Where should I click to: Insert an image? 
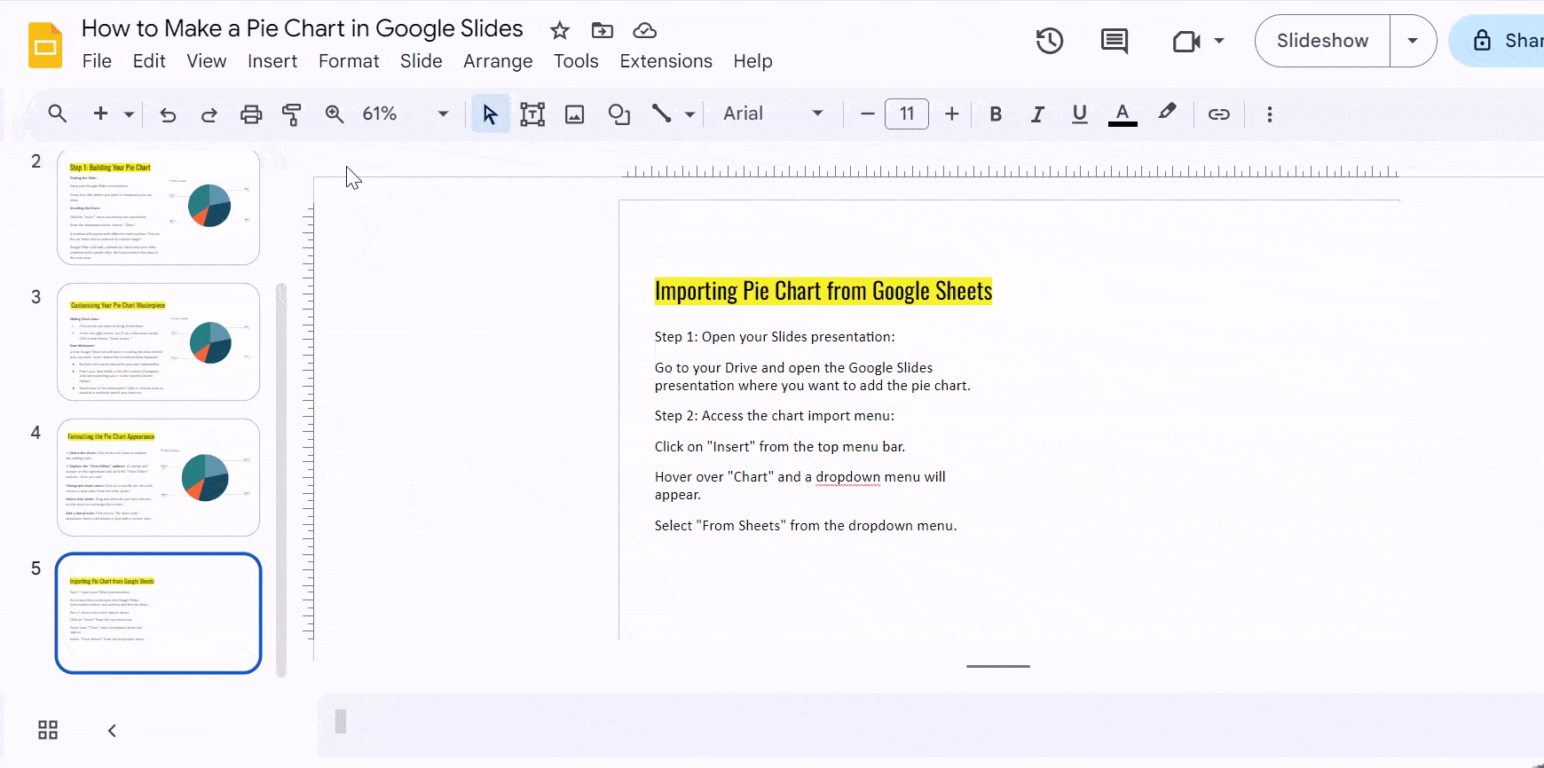click(x=575, y=114)
